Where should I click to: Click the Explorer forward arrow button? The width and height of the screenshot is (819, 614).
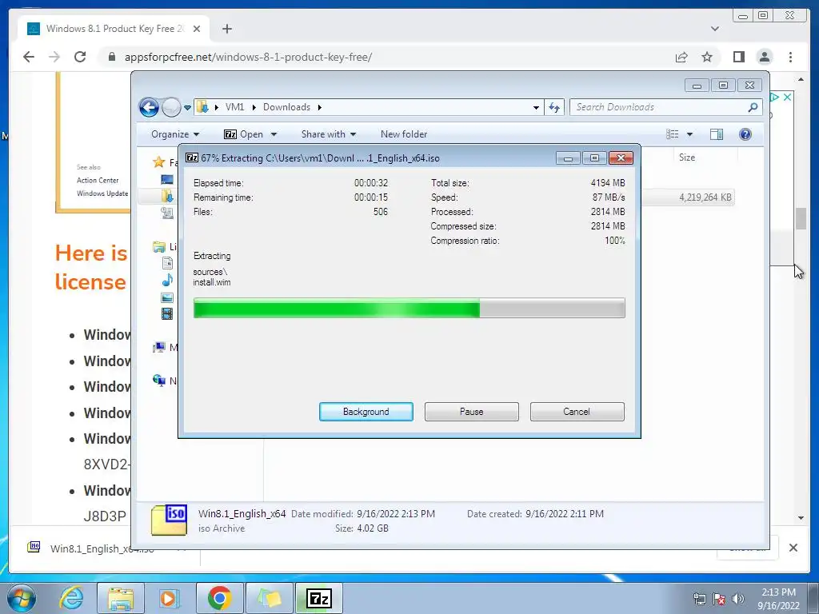[171, 108]
